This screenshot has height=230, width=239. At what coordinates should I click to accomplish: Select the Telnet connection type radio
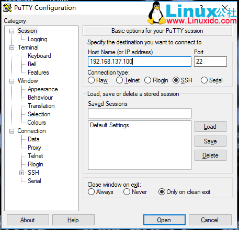(119, 80)
